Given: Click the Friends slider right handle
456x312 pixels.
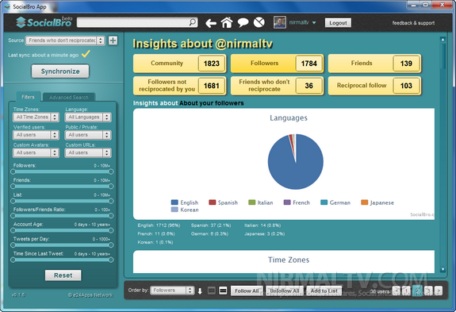Looking at the screenshot, I should coord(111,187).
